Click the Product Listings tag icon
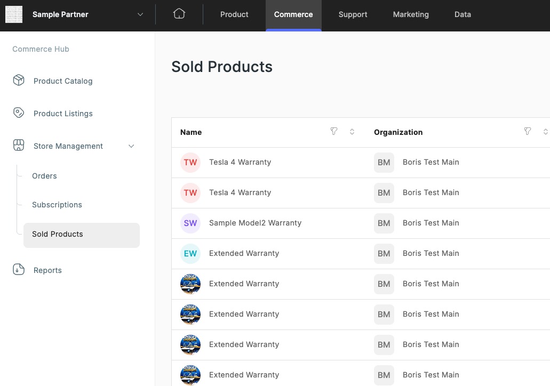The width and height of the screenshot is (550, 386). tap(19, 112)
